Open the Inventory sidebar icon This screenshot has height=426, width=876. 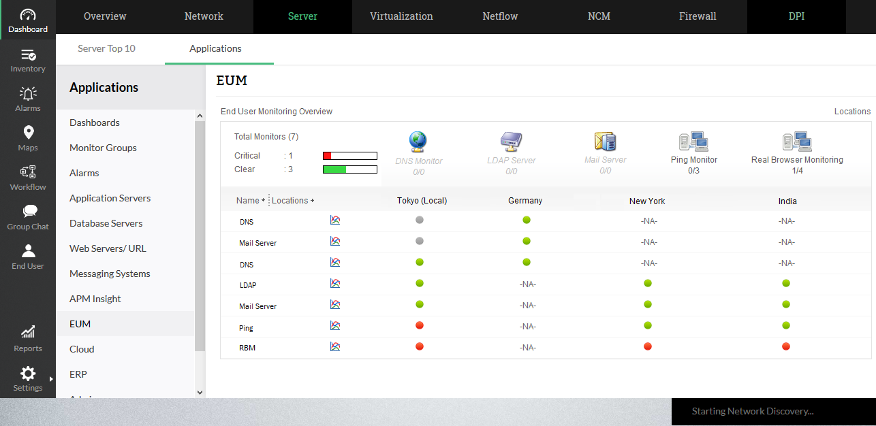(28, 55)
